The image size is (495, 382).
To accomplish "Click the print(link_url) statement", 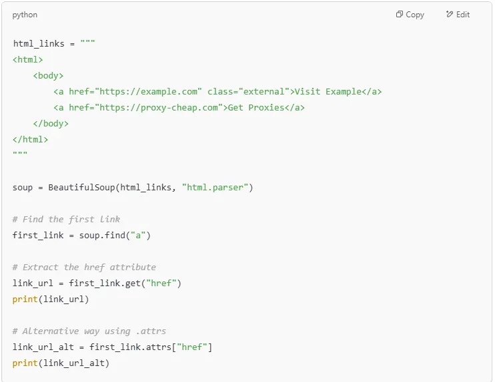I will (51, 299).
